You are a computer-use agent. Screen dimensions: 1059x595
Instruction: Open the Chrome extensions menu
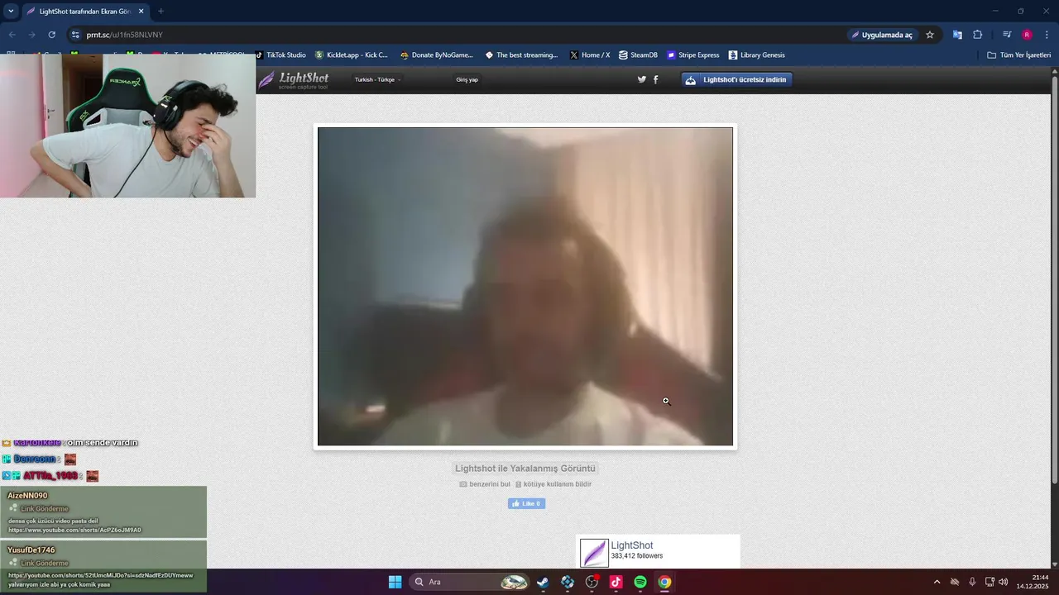tap(977, 35)
